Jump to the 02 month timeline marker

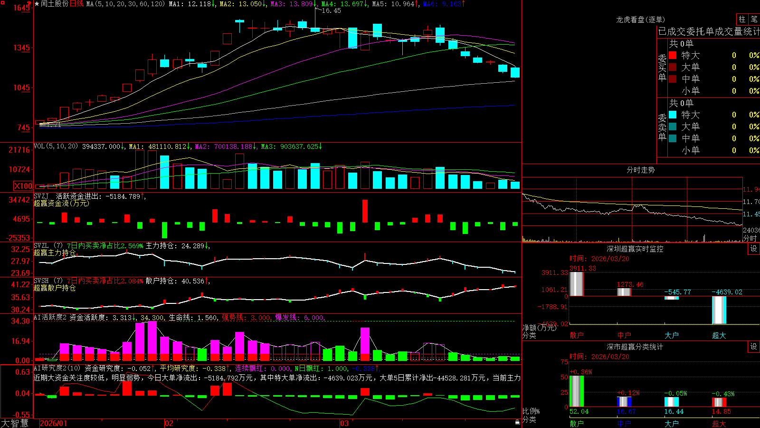pos(169,423)
